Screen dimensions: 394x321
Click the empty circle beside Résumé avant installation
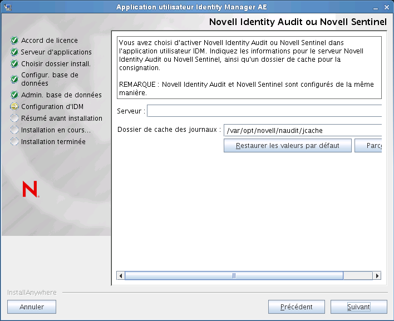tap(14, 118)
